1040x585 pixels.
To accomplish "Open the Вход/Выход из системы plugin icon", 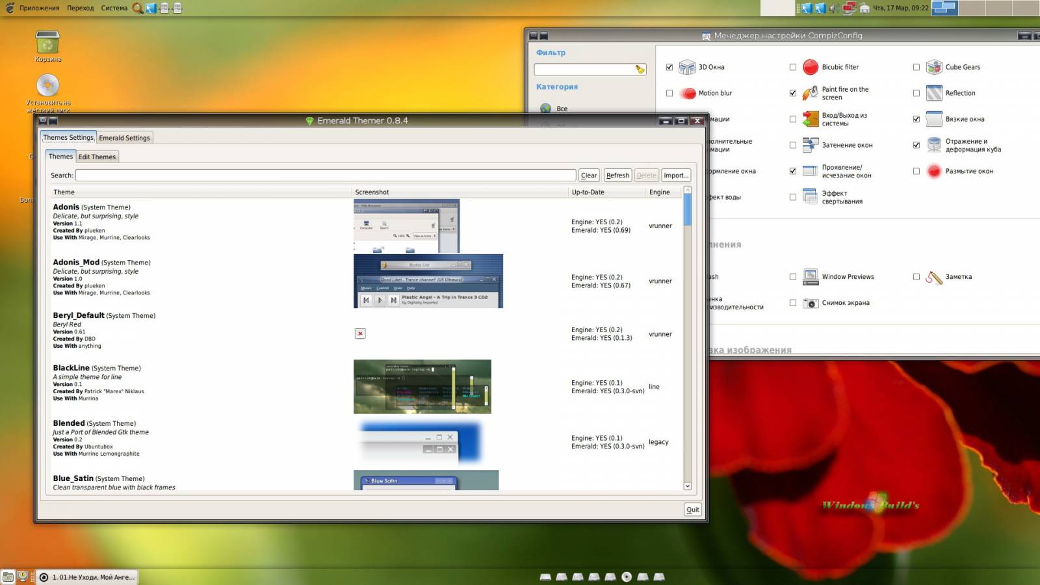I will coord(811,119).
